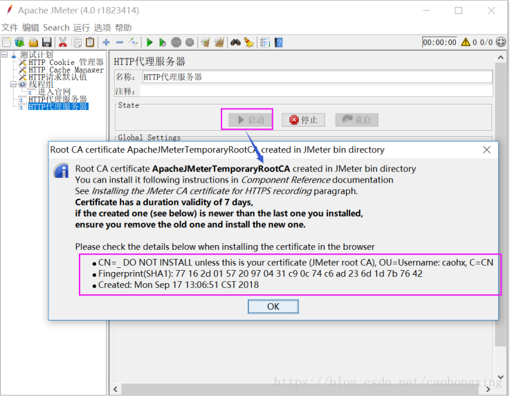Click the 00:00:00 elapsed time display
Image resolution: width=510 pixels, height=396 pixels.
point(439,42)
